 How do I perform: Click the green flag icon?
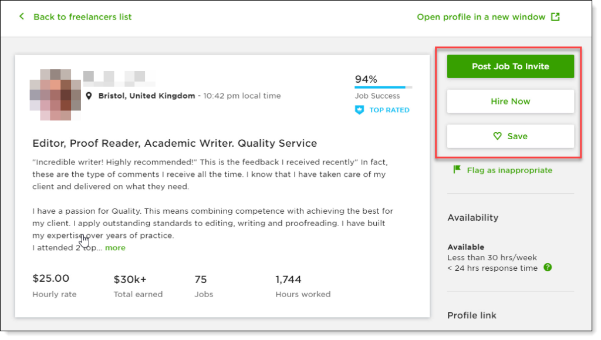point(457,170)
